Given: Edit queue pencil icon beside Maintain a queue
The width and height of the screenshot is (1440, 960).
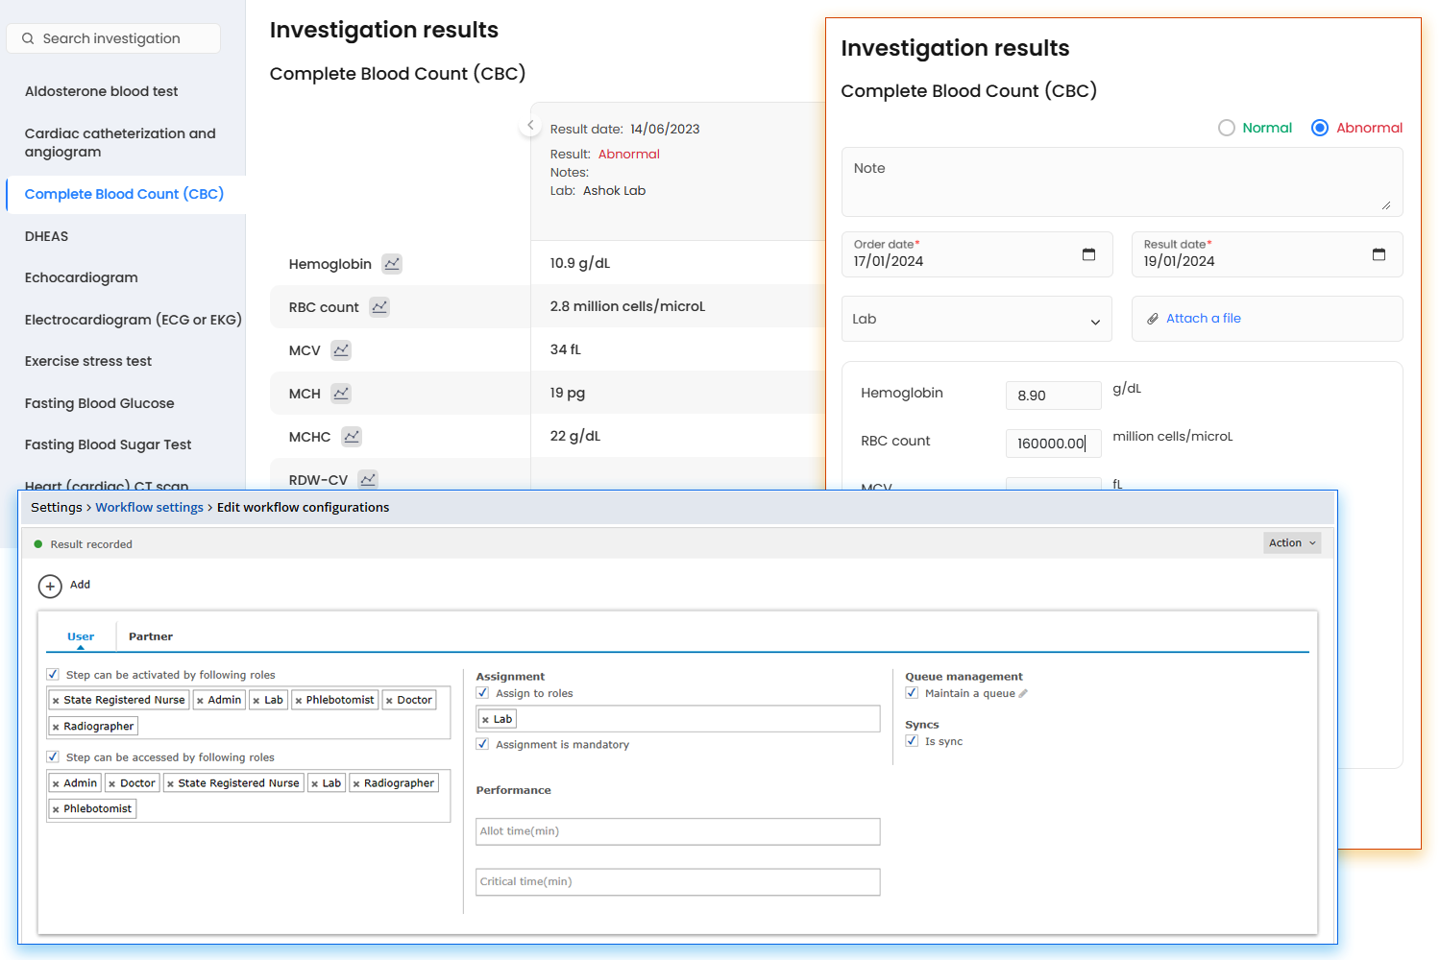Looking at the screenshot, I should coord(1023,694).
